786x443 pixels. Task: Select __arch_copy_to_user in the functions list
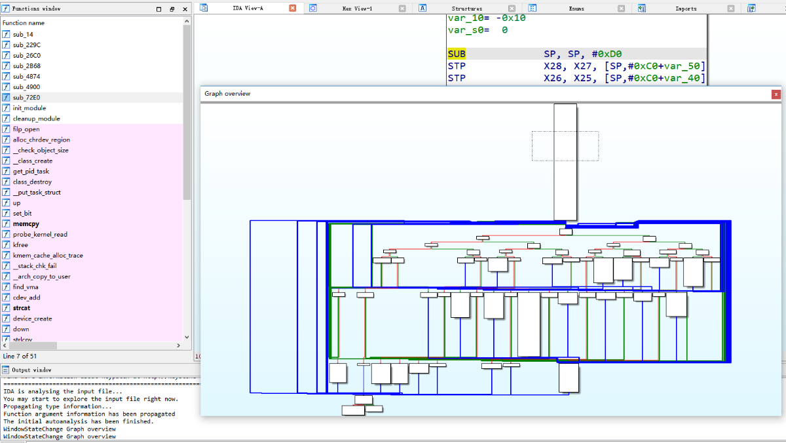91,277
